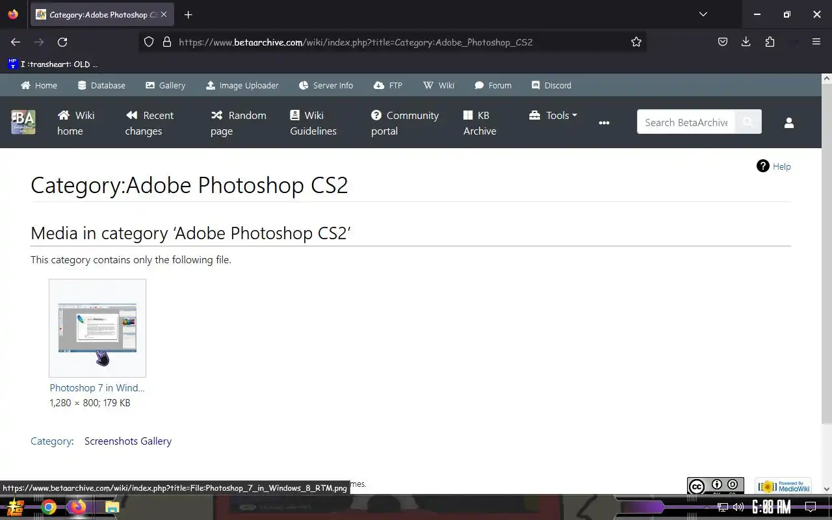
Task: Go to Gallery in top bar
Action: [165, 85]
